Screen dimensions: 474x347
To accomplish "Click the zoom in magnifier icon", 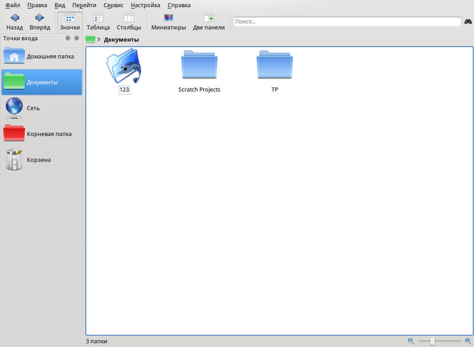I will pyautogui.click(x=468, y=341).
